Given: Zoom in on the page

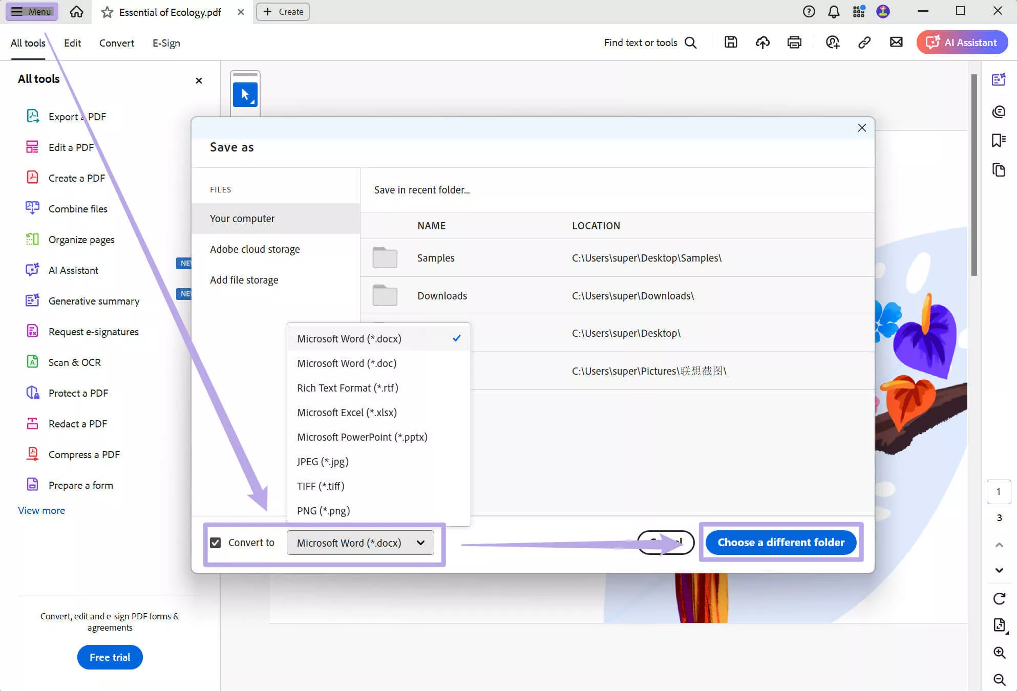Looking at the screenshot, I should [999, 652].
